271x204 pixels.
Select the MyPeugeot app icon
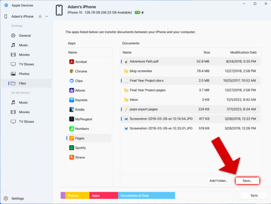72,119
